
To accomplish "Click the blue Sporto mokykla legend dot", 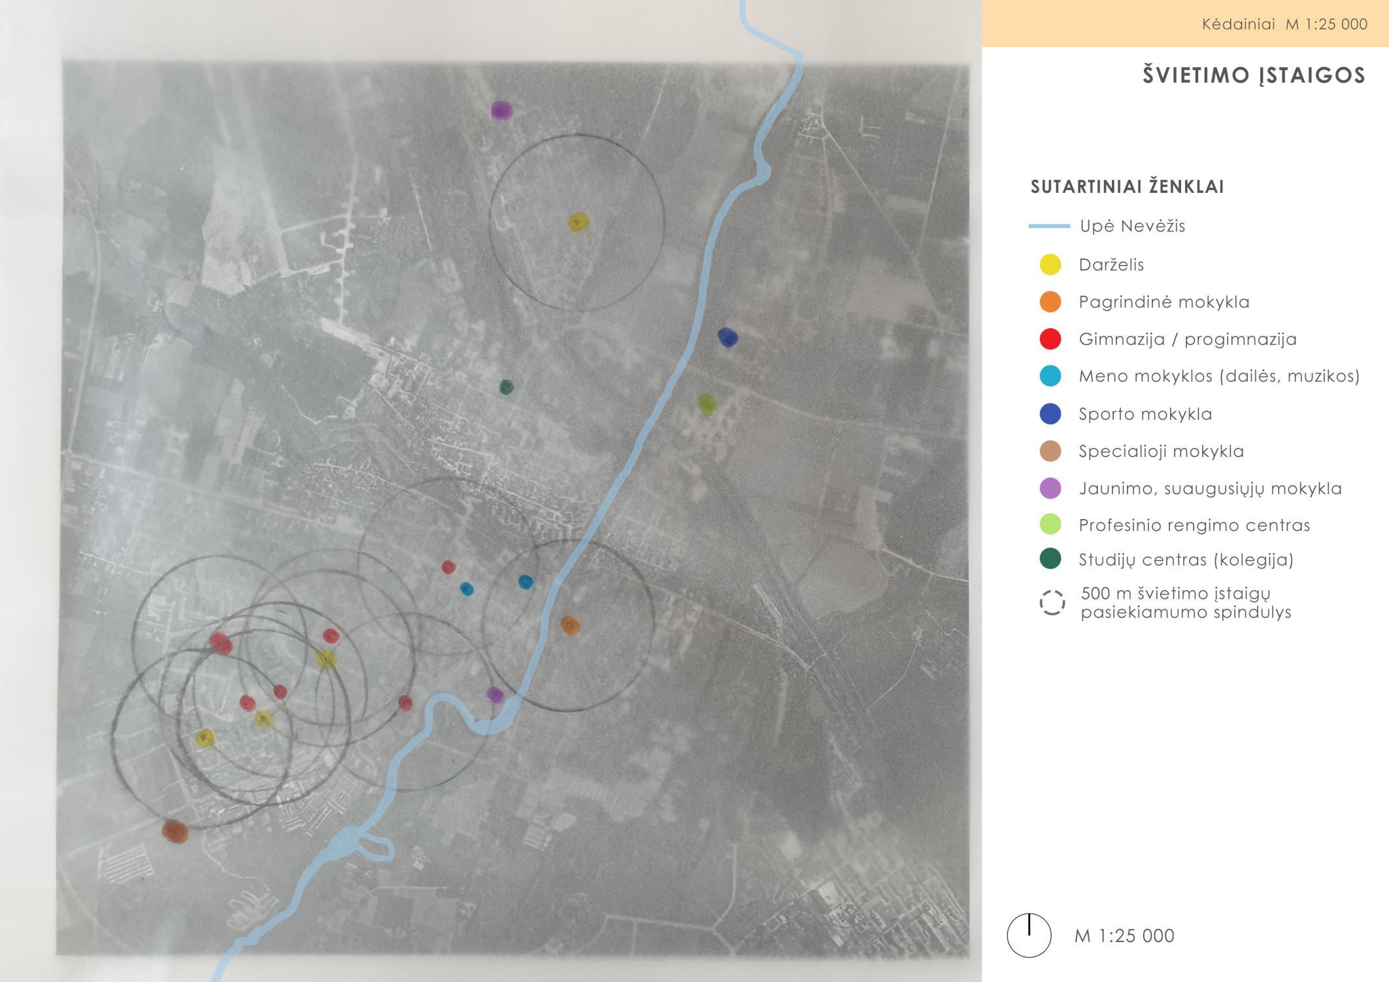I will 1050,414.
